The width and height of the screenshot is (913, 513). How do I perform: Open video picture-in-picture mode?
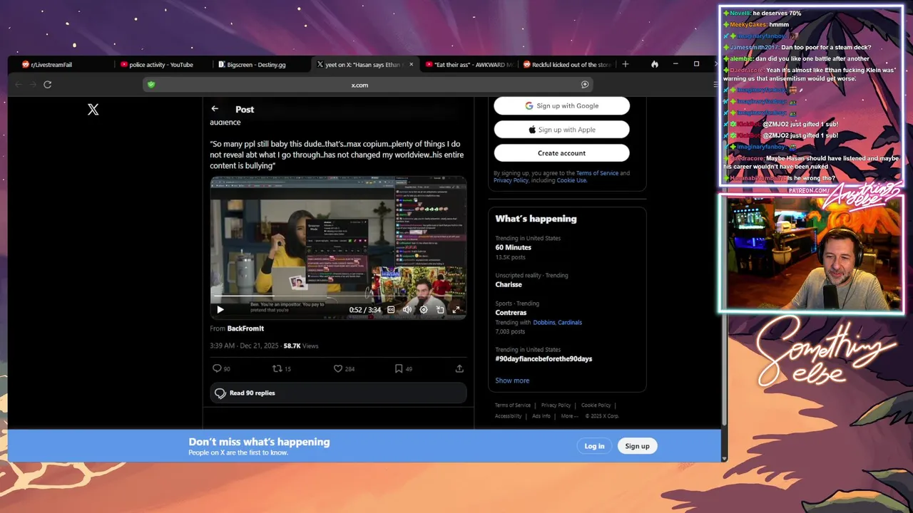coord(440,309)
